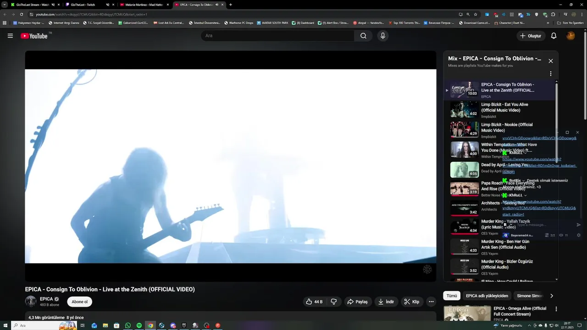587x330 pixels.
Task: Download the video with İndir button
Action: (x=386, y=302)
